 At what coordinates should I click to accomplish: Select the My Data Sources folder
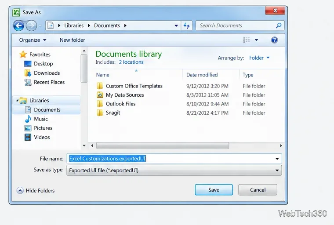pyautogui.click(x=125, y=95)
